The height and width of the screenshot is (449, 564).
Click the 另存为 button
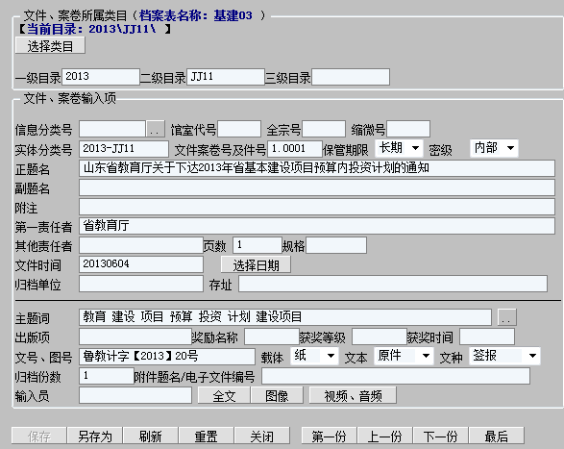pos(95,437)
